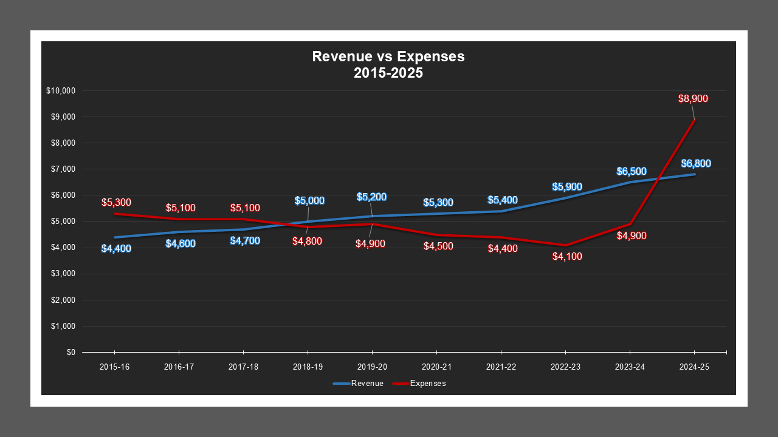
Task: Click the chart title Revenue vs Expenses
Action: pos(388,56)
